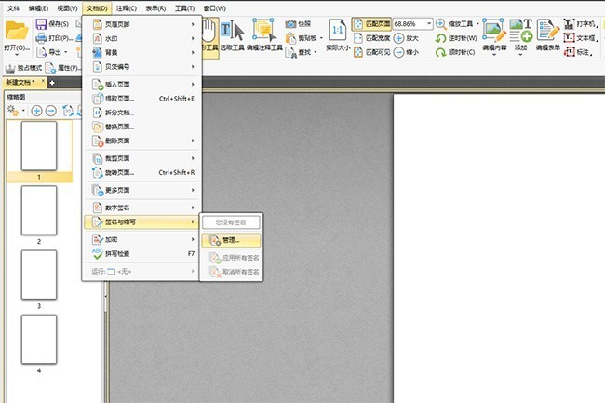This screenshot has width=605, height=403.
Task: Expand the 裁剪页面 crop pages submenu
Action: (x=142, y=158)
